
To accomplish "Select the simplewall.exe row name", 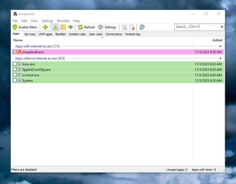I will 33,52.
